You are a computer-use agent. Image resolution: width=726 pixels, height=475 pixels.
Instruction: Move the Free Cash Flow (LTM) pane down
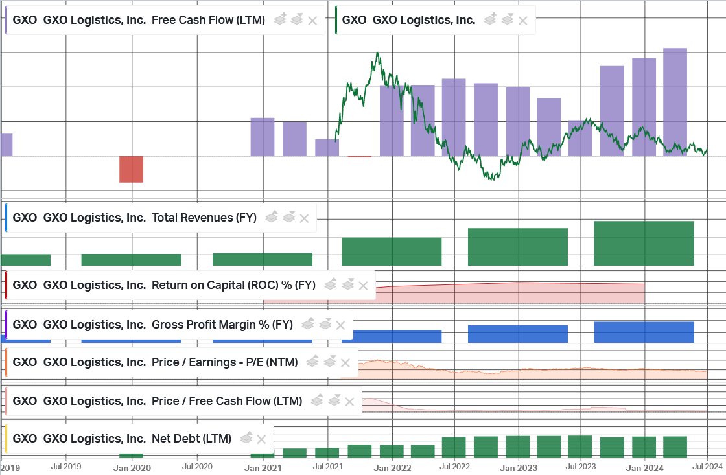pos(297,19)
